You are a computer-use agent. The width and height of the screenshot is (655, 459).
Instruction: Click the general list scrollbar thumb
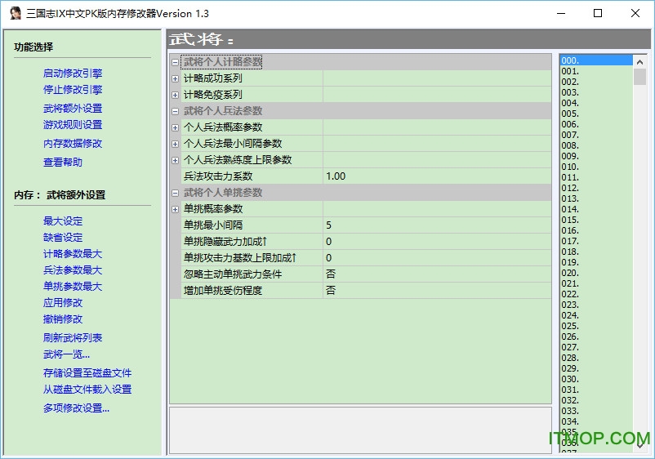coord(639,77)
